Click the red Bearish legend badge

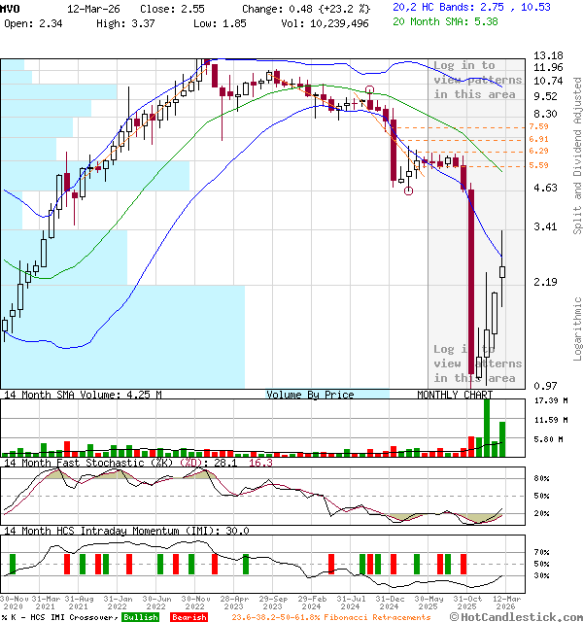tap(189, 616)
